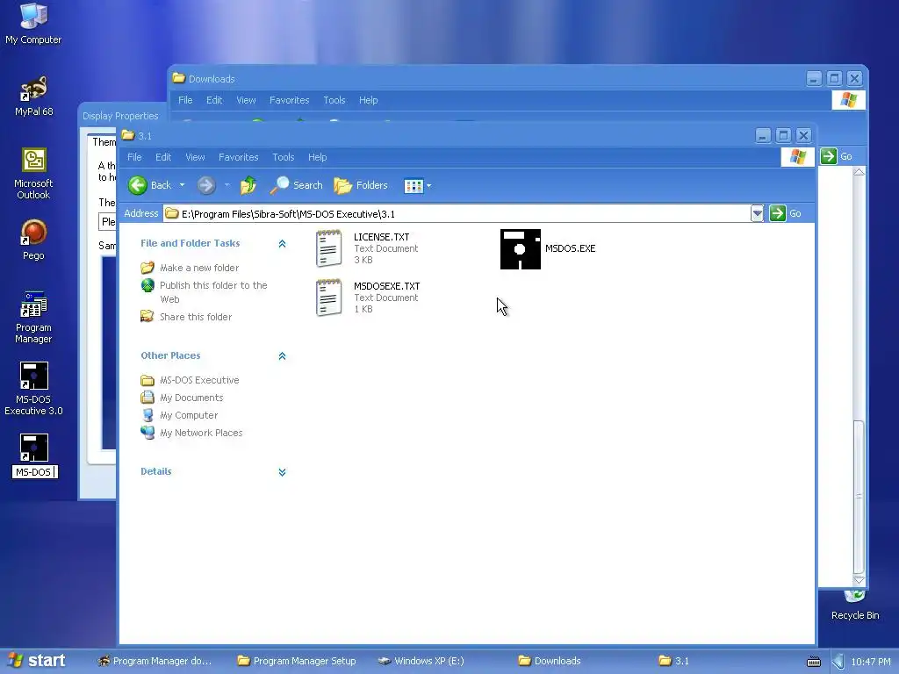This screenshot has width=899, height=674.
Task: Open Tools menu in Downloads window
Action: pos(334,100)
